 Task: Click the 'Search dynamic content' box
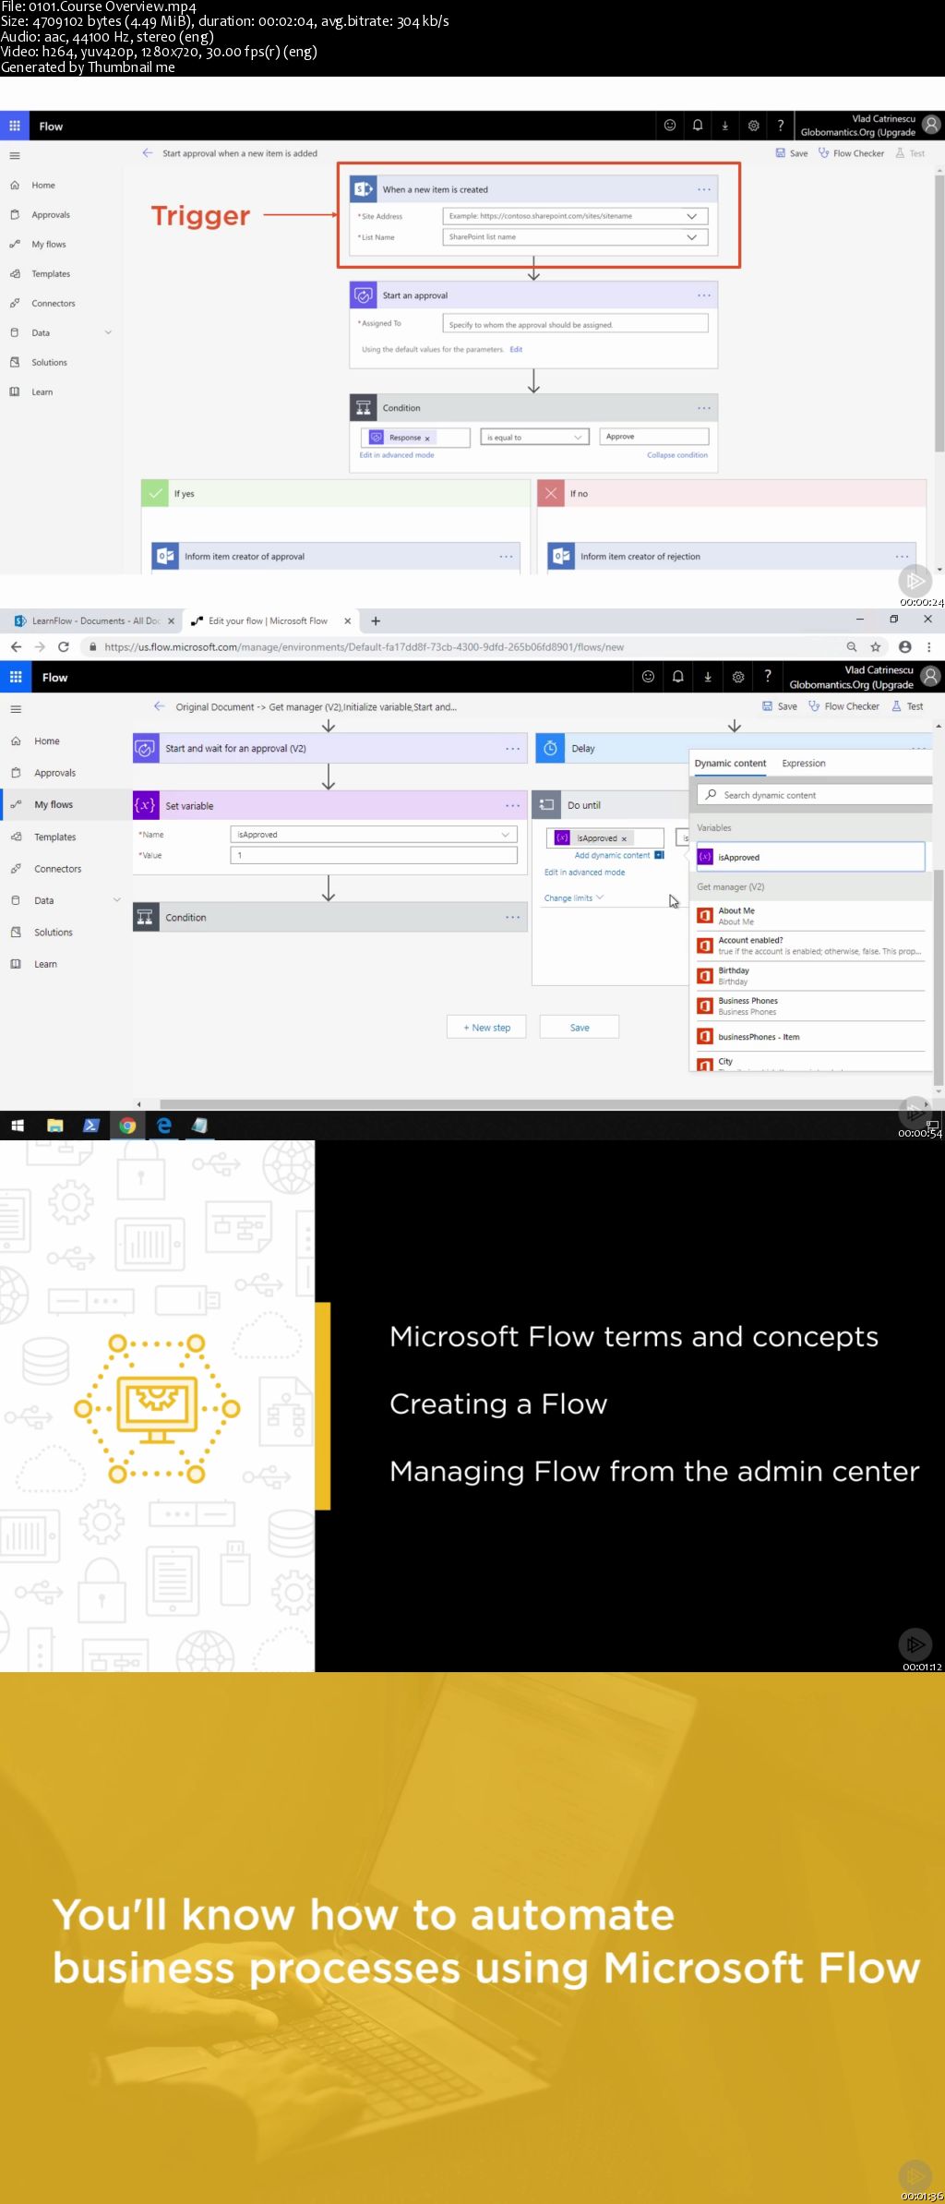point(814,795)
